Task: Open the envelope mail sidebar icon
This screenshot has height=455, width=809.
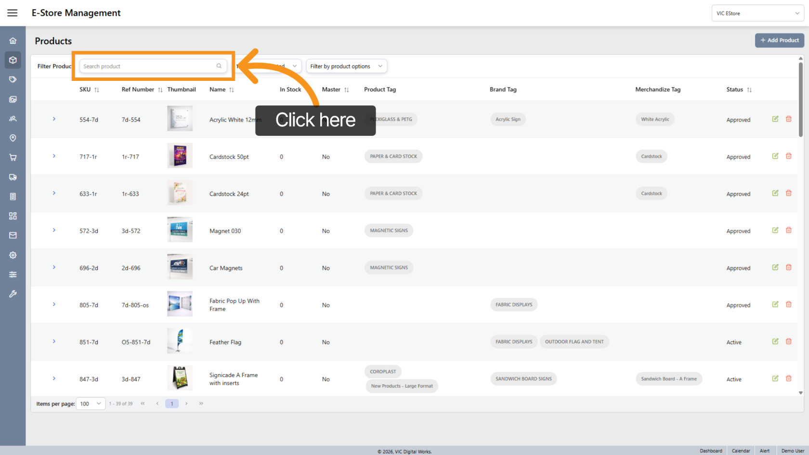Action: [x=13, y=235]
